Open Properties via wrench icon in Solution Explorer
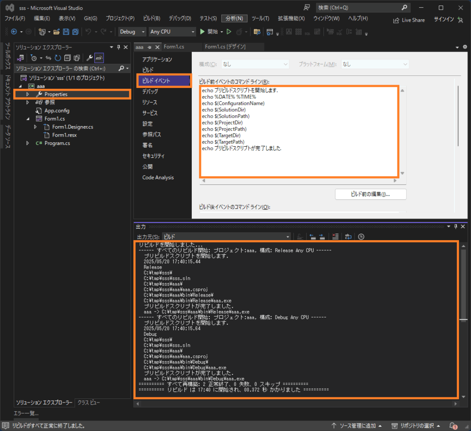 (90, 58)
